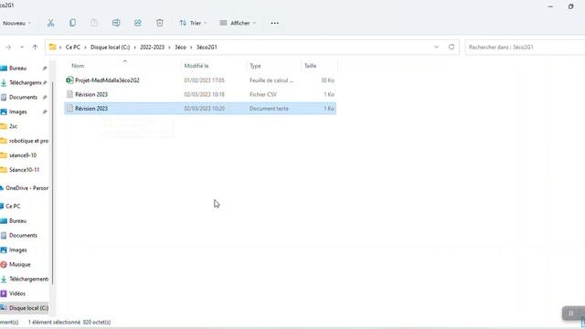Click the file icon of the Document texte row

click(x=69, y=109)
